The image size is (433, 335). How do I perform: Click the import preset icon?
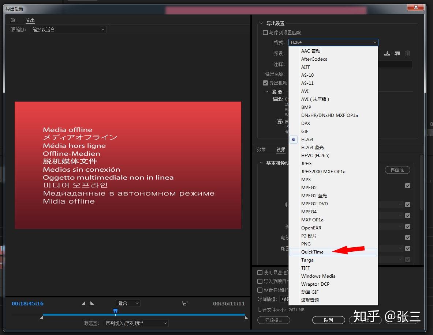point(397,53)
